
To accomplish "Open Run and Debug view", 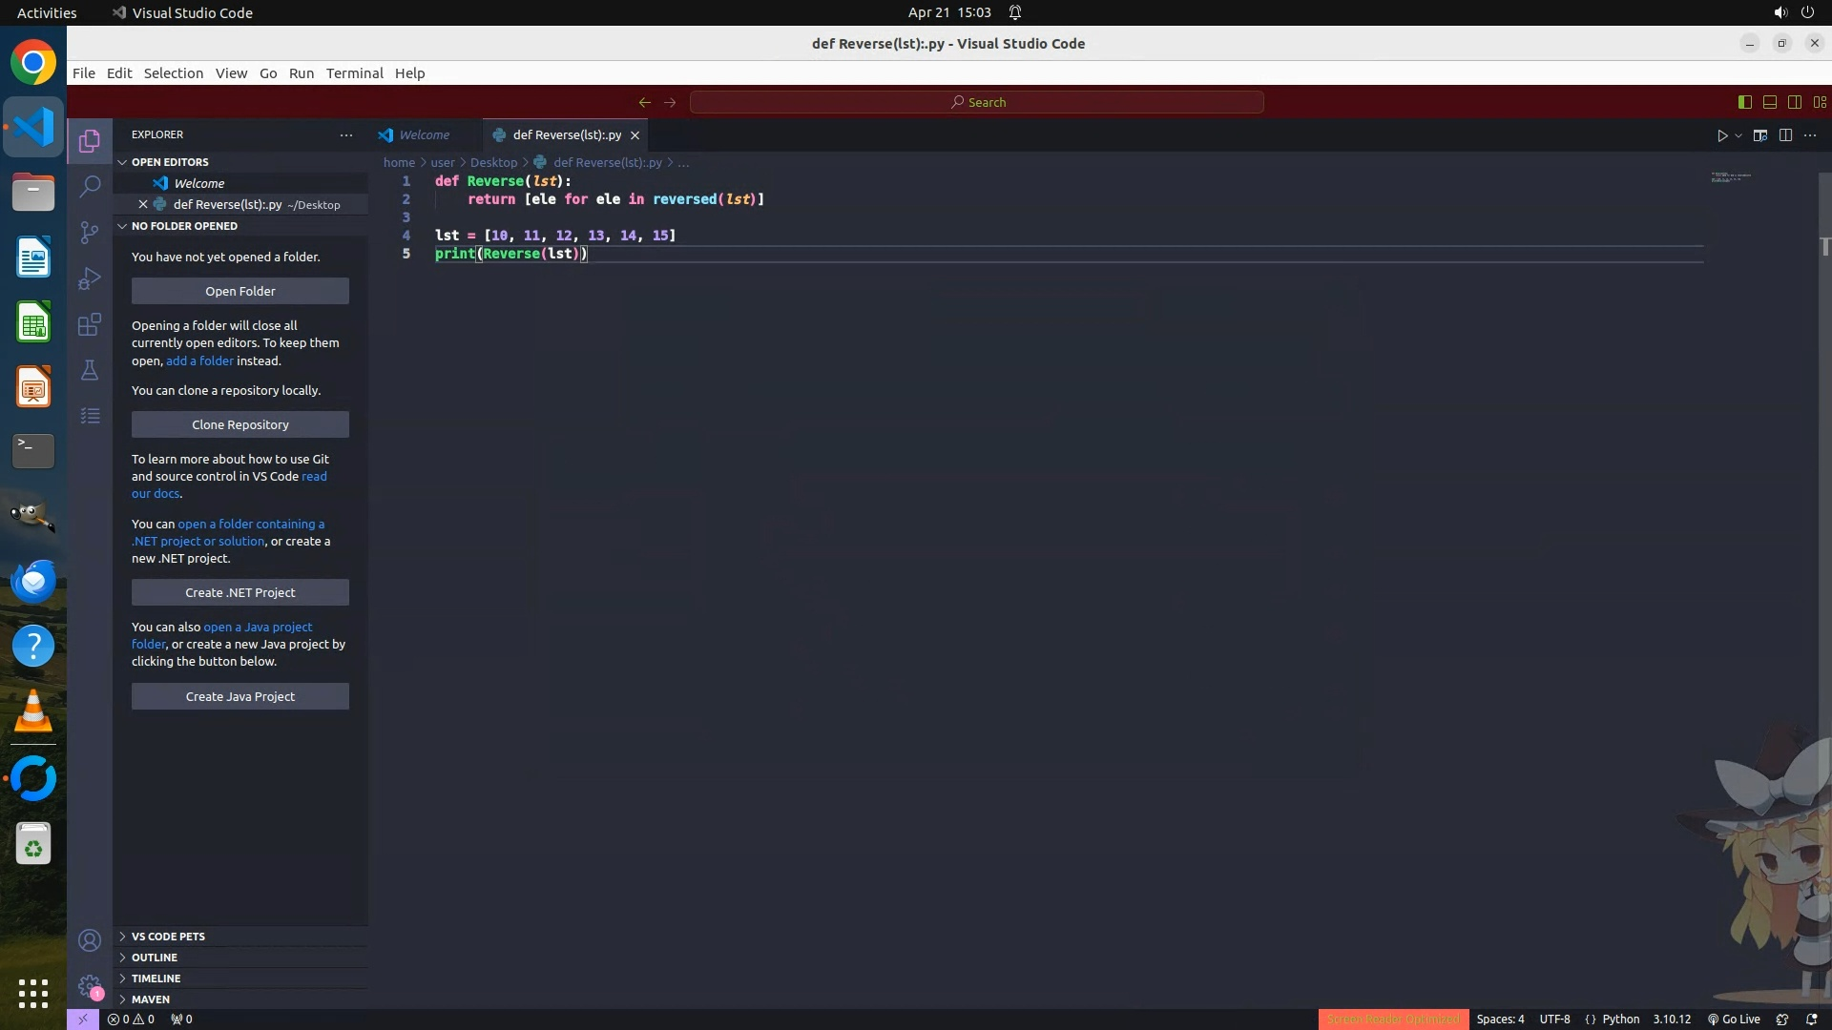I will tap(90, 278).
